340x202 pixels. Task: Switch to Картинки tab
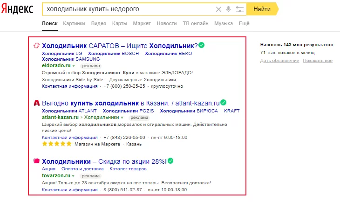(x=74, y=23)
